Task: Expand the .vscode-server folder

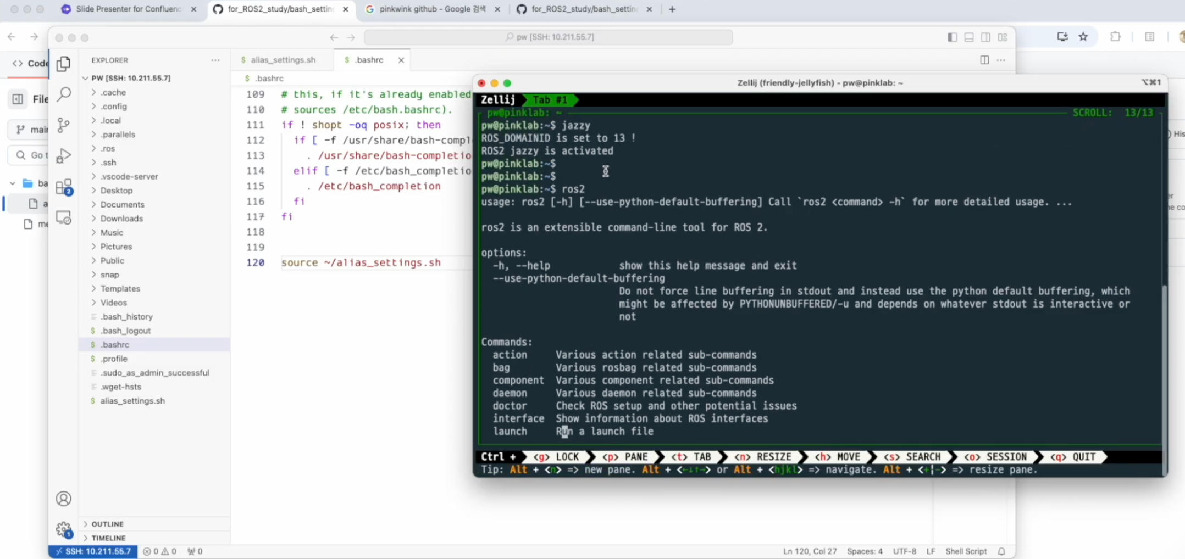Action: point(129,176)
